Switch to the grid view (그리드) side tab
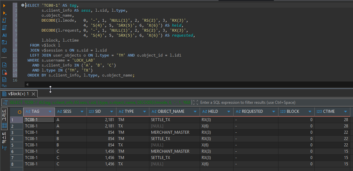 click(4, 119)
